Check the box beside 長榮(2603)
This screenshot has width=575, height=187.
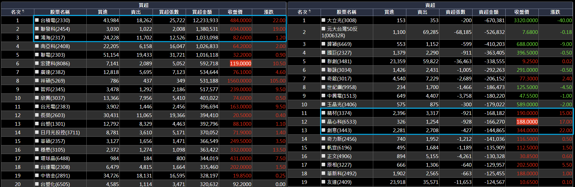[x=37, y=115]
